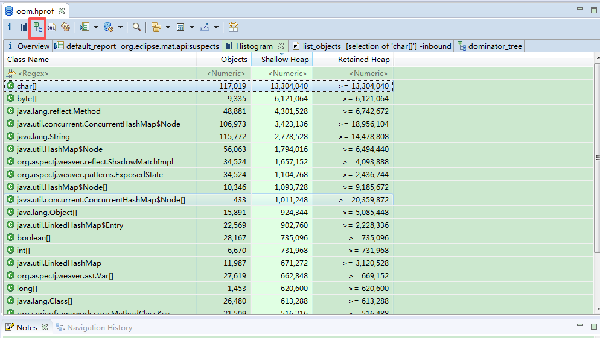Viewport: 600px width, 338px height.
Task: Open the Overview info toolbar icon
Action: (x=10, y=27)
